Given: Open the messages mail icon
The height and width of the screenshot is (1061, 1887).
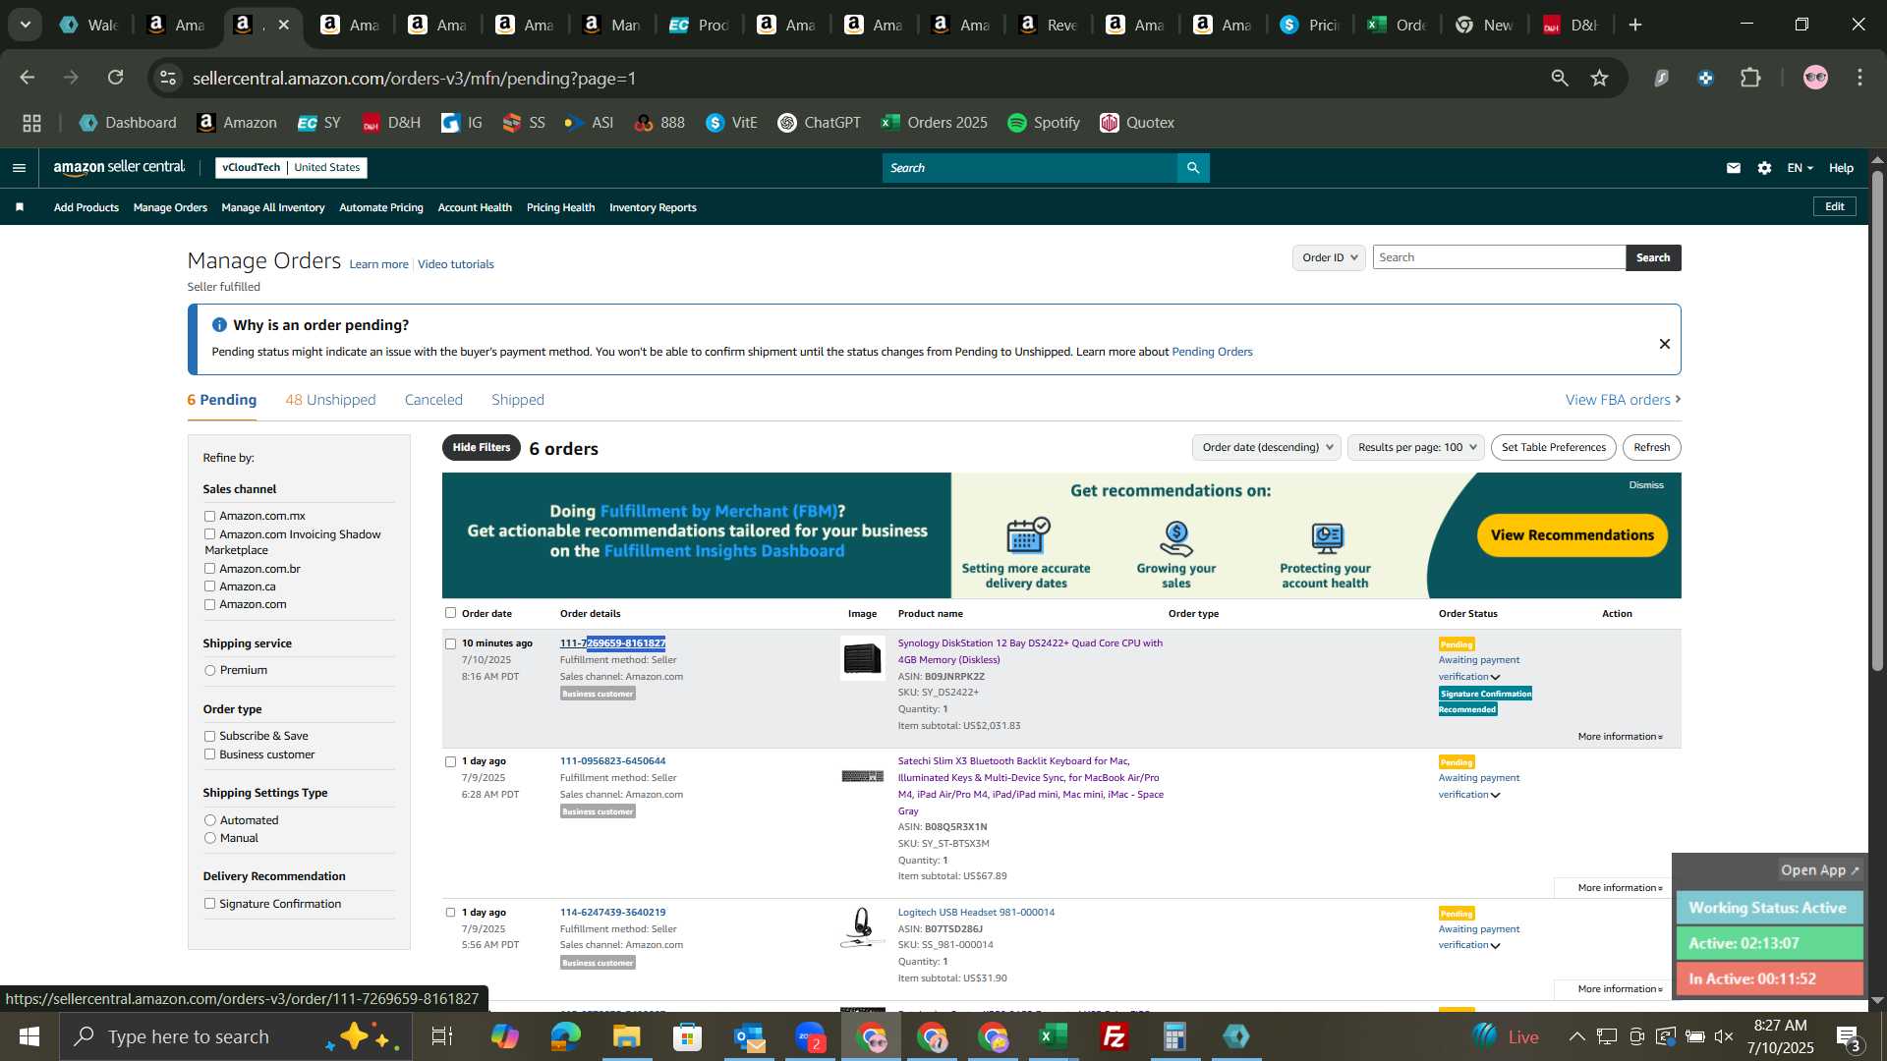Looking at the screenshot, I should point(1734,168).
